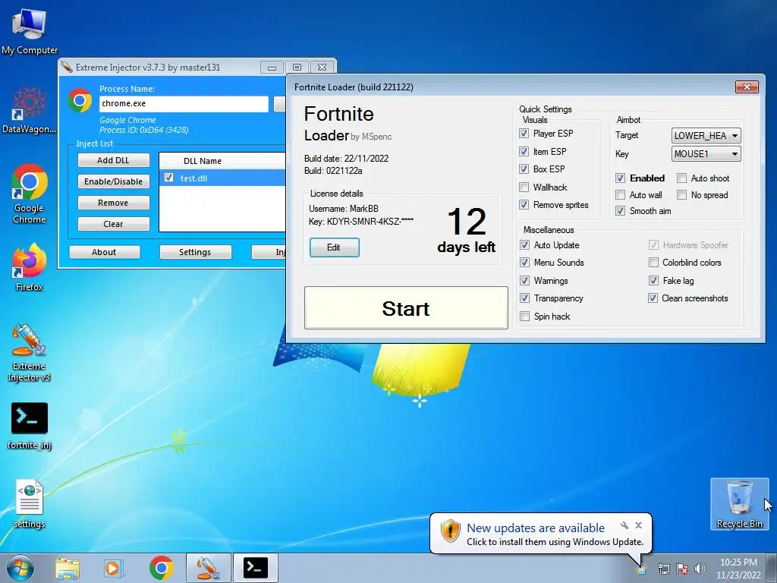The image size is (777, 583).
Task: Click the Windows Start orb
Action: (20, 568)
